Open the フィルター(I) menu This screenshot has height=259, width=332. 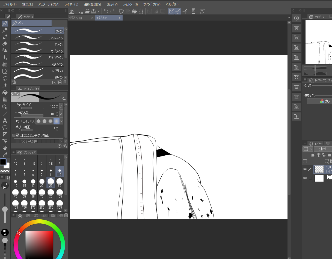pyautogui.click(x=130, y=4)
